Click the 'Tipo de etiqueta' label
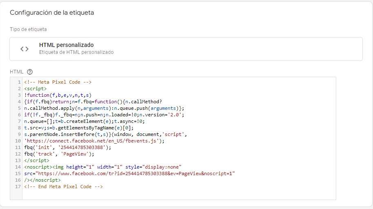 (28, 29)
